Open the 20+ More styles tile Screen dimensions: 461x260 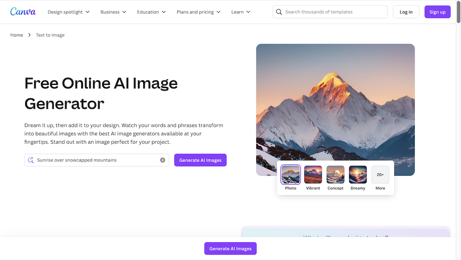pos(380,175)
